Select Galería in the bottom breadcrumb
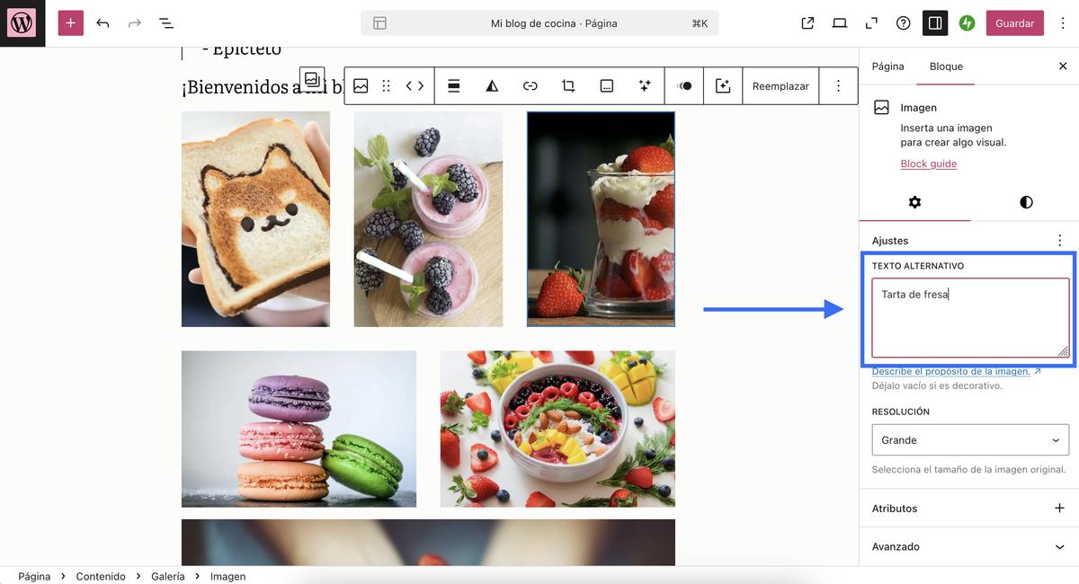1079x584 pixels. click(x=168, y=576)
